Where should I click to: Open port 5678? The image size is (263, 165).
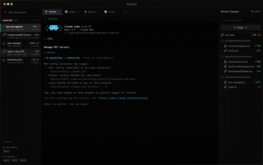(x=23, y=160)
